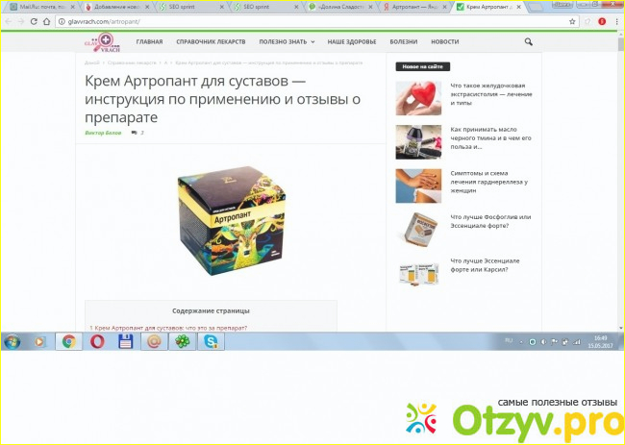Click the Skype icon in the taskbar

[207, 341]
